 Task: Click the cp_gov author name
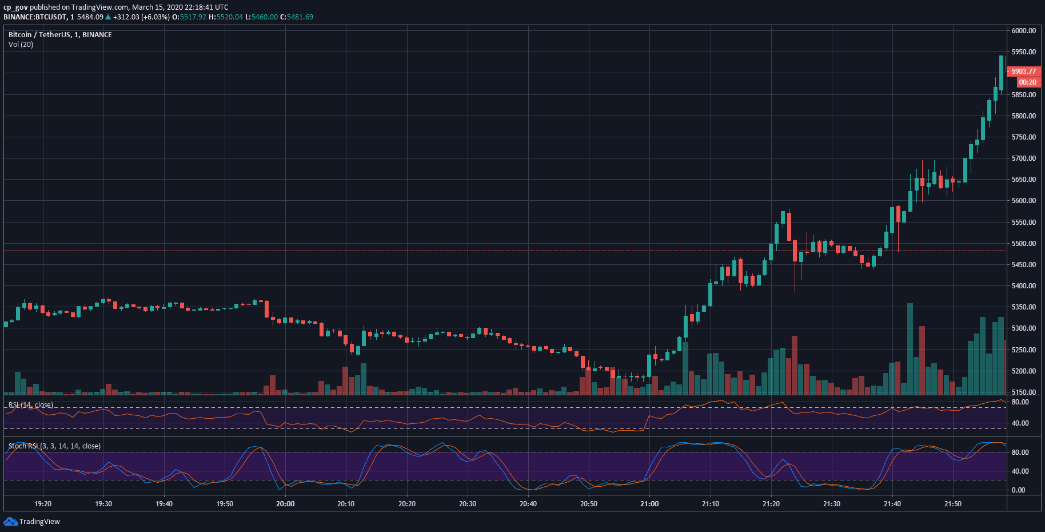click(15, 7)
